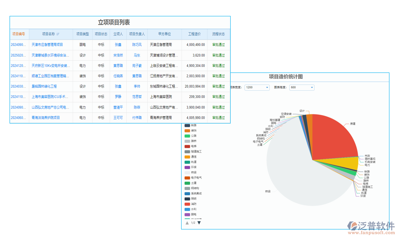The height and width of the screenshot is (239, 399).
Task: Open the 图表宽度 dropdown showing 1200
Action: coord(257,87)
